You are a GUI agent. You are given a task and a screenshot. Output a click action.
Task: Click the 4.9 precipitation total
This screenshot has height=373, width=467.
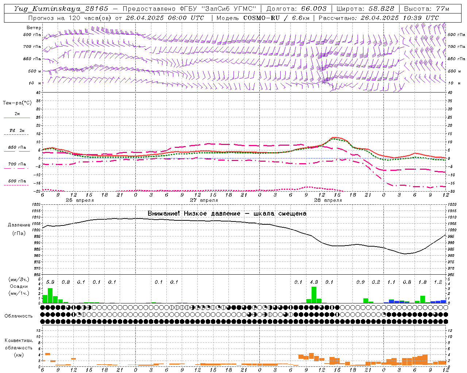[x=314, y=282]
